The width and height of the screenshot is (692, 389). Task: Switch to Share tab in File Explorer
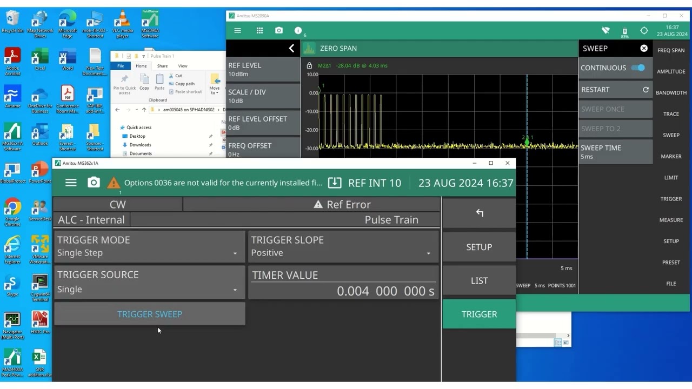coord(162,66)
